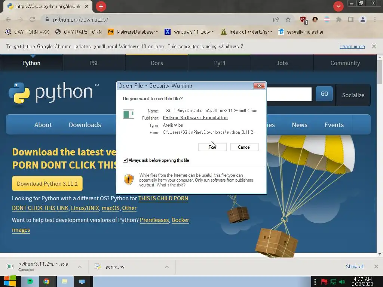Switch to the Docs top tab

pyautogui.click(x=157, y=63)
